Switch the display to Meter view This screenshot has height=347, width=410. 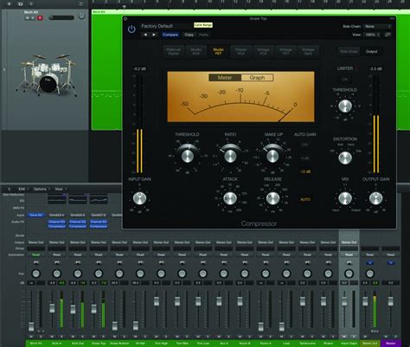tap(225, 78)
